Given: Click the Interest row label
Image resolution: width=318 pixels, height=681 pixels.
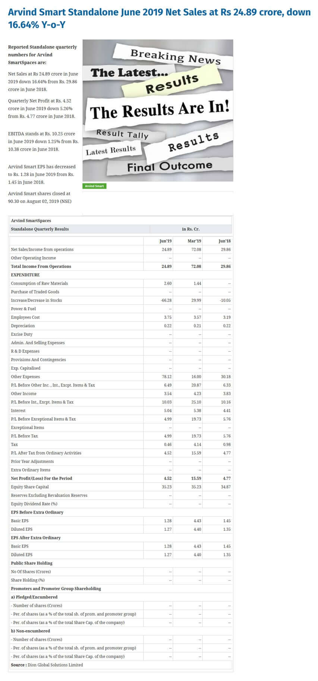Looking at the screenshot, I should tap(18, 411).
